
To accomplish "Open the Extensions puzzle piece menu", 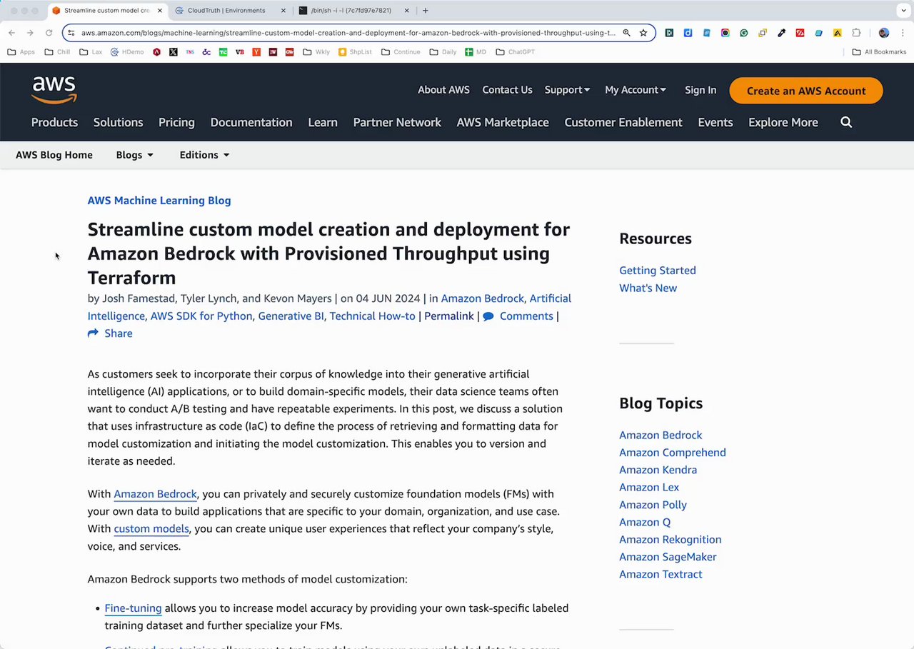I will [x=856, y=33].
